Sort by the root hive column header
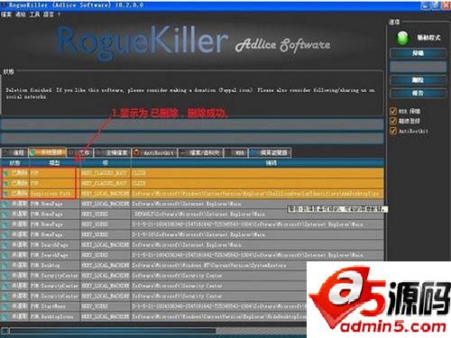This screenshot has width=451, height=338. click(106, 163)
